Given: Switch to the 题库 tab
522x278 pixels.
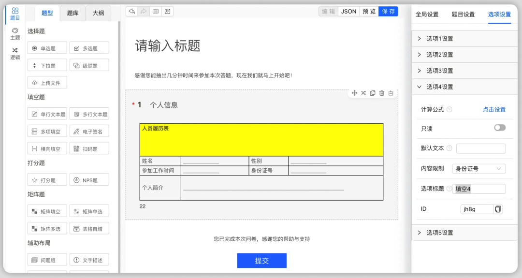Looking at the screenshot, I should pos(72,13).
